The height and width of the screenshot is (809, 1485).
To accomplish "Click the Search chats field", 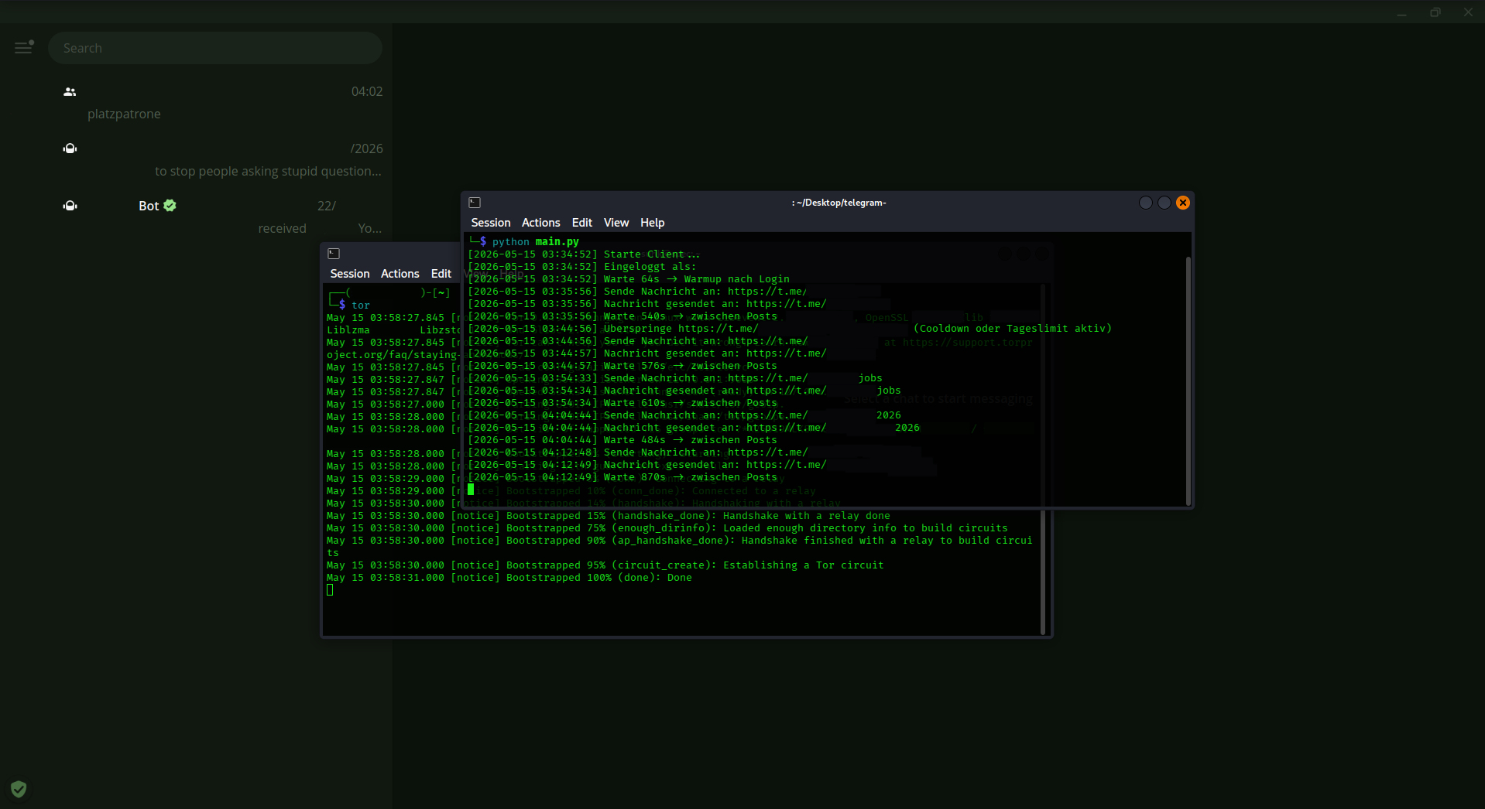I will coord(214,48).
